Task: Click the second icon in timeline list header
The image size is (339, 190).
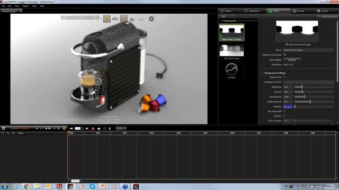Action: (x=8, y=133)
